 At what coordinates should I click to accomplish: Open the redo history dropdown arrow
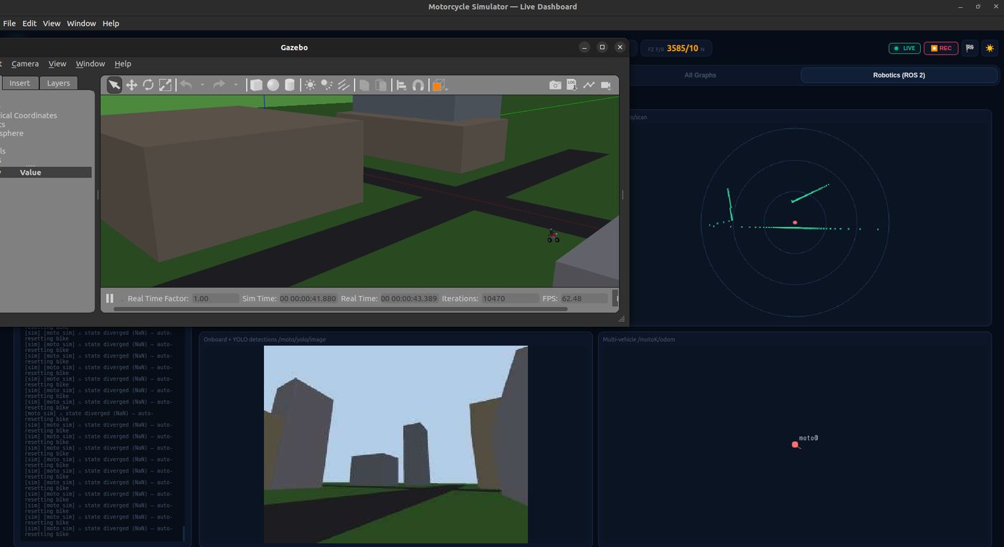pyautogui.click(x=236, y=85)
